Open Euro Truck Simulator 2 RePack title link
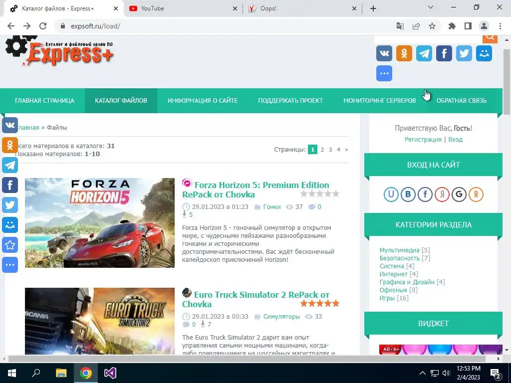This screenshot has width=511, height=383. point(256,299)
